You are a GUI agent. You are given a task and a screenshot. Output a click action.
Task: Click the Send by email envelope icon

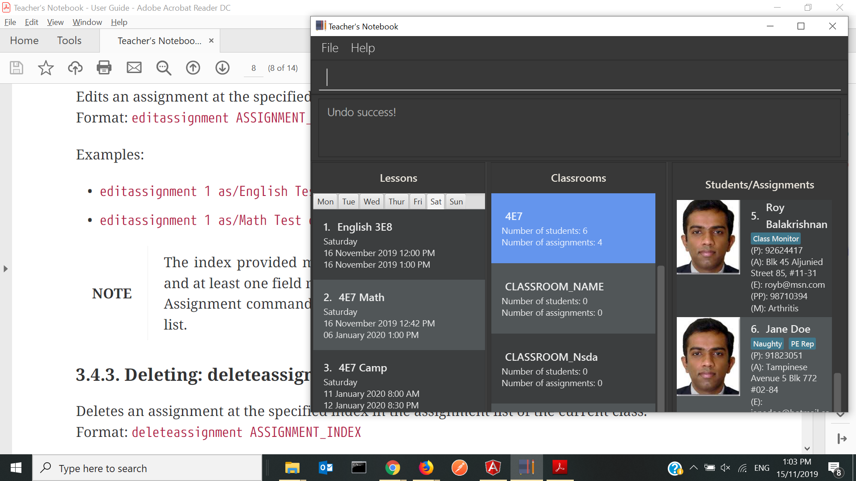pos(134,68)
